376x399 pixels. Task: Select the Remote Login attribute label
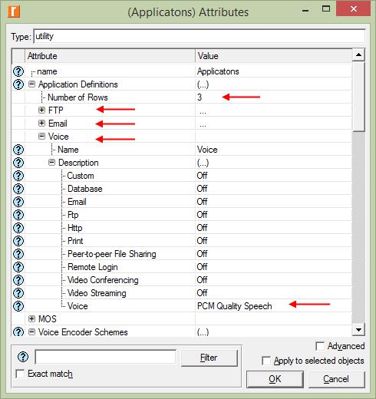(93, 267)
